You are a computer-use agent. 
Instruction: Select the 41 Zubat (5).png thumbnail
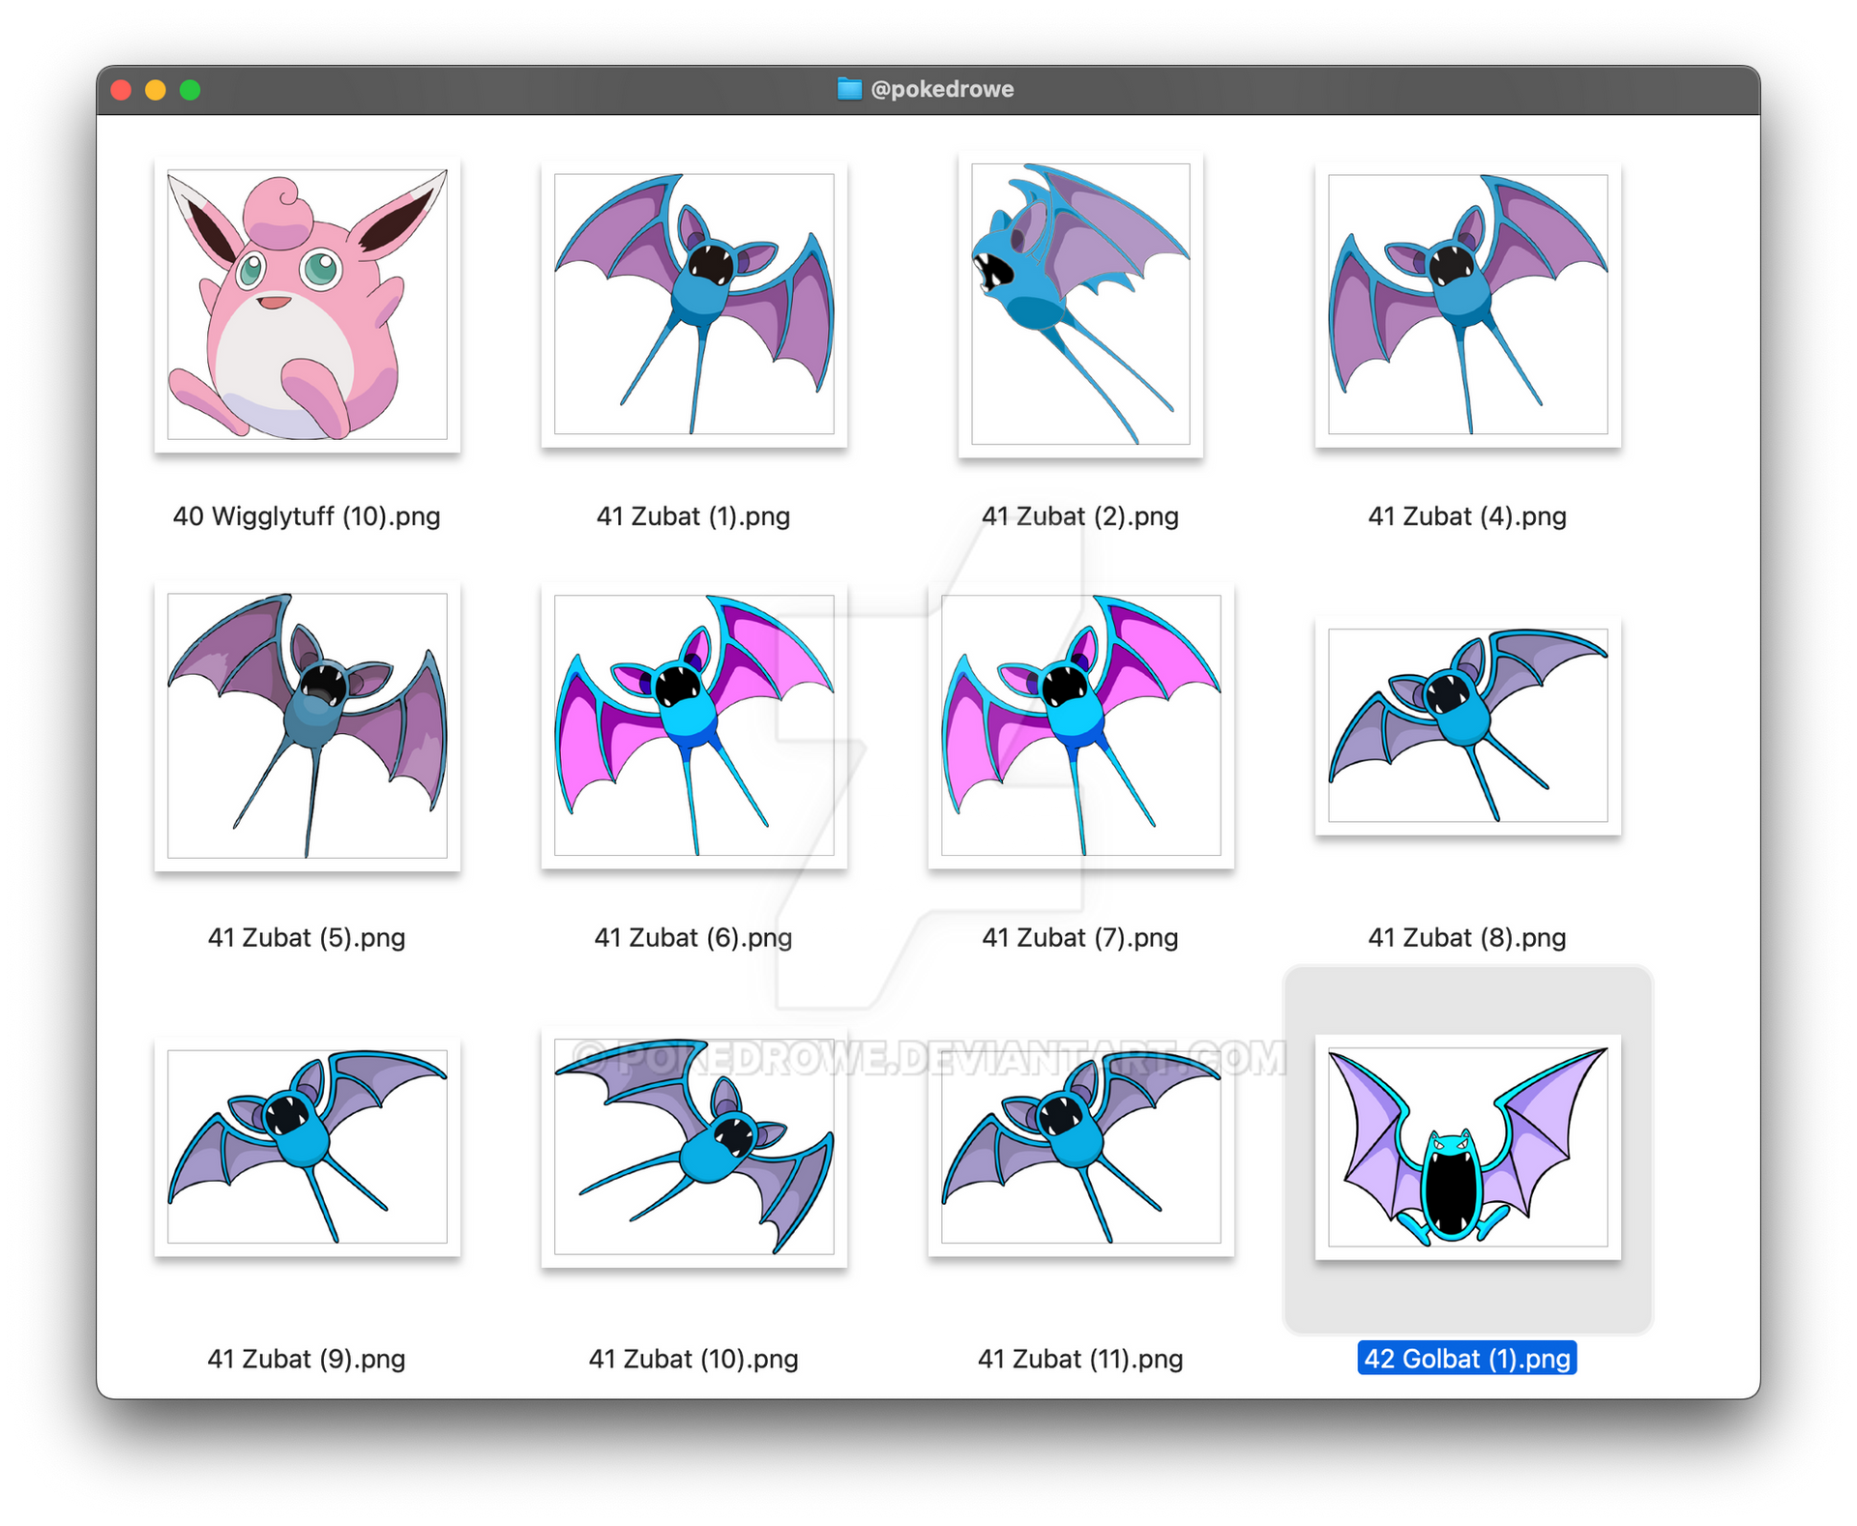click(x=307, y=725)
